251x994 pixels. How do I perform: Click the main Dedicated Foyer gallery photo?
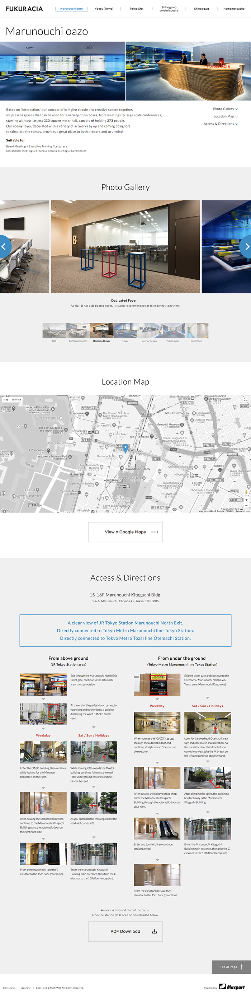(125, 247)
